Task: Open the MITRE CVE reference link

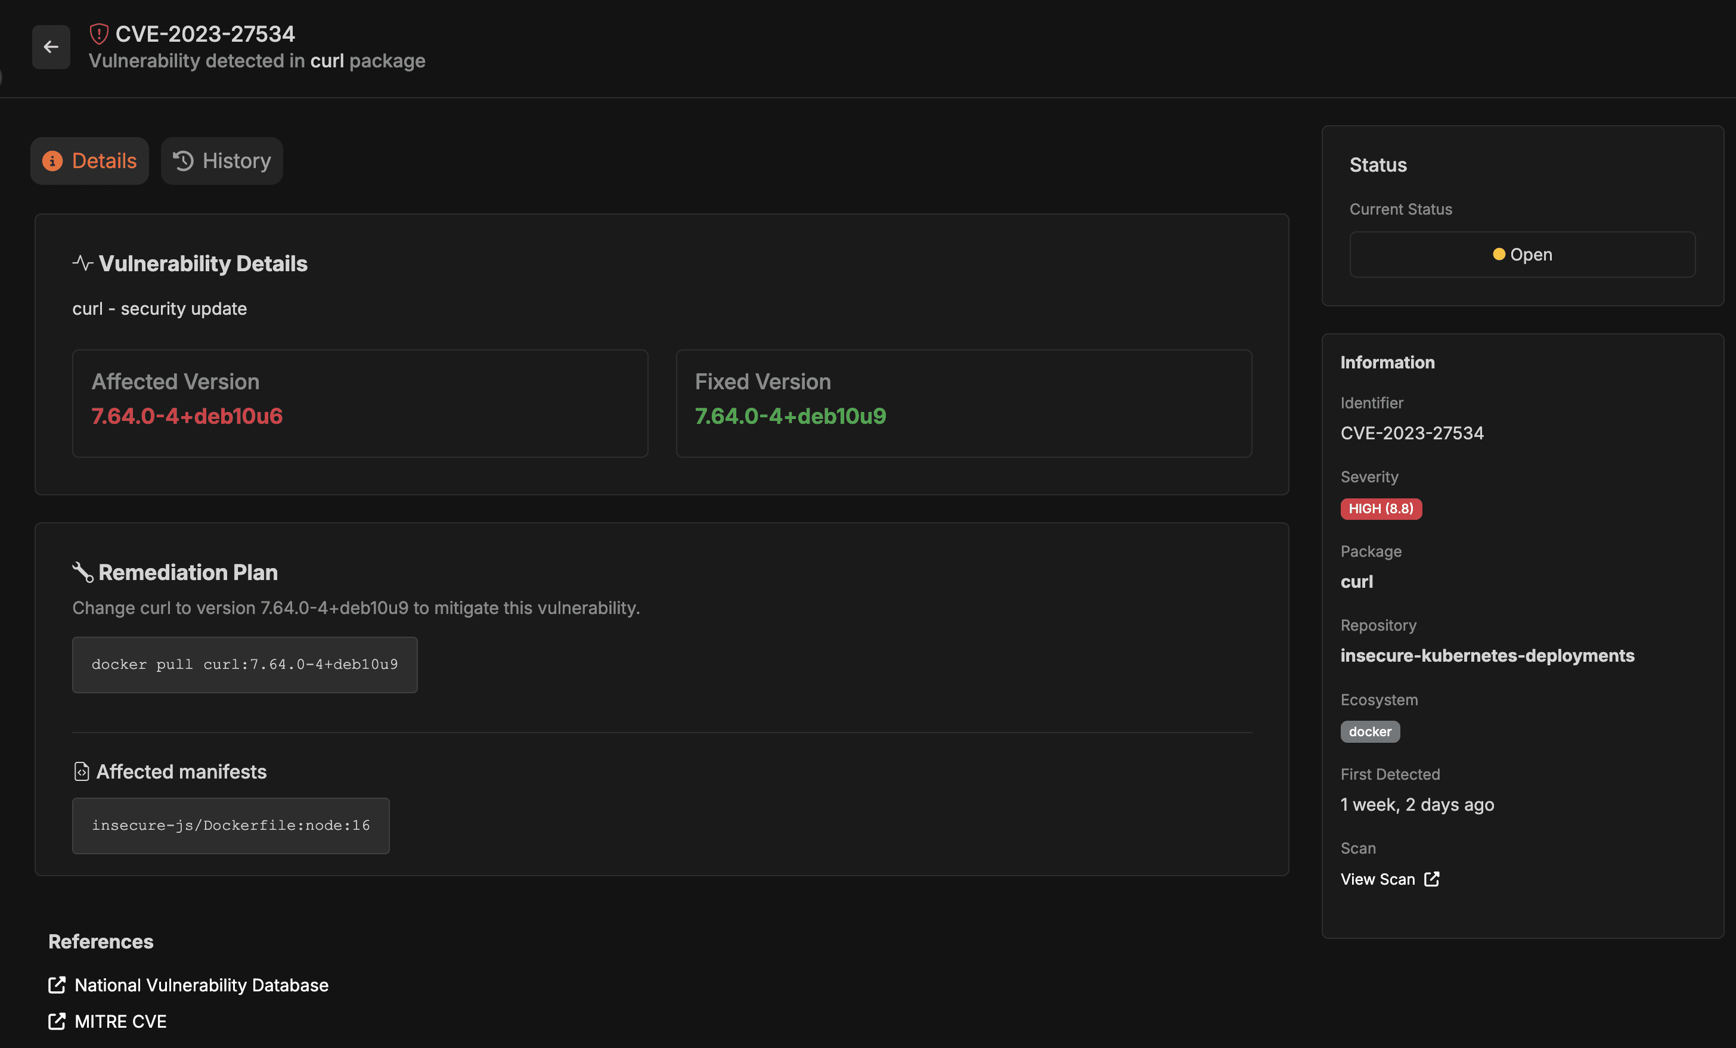Action: pyautogui.click(x=120, y=1021)
